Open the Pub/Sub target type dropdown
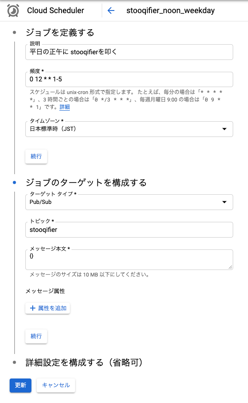Screen dimensions: 248x403 click(129, 202)
